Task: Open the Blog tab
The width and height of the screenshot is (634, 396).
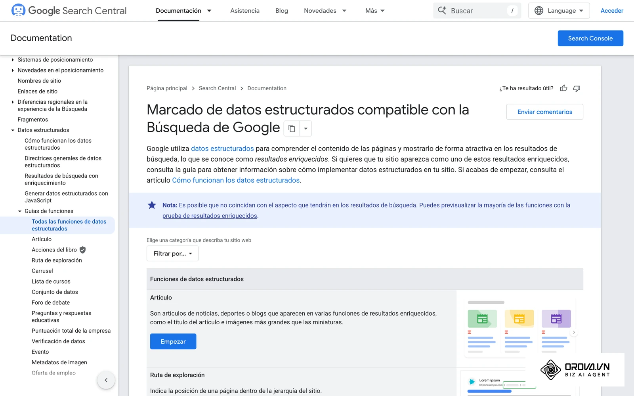Action: pyautogui.click(x=282, y=11)
